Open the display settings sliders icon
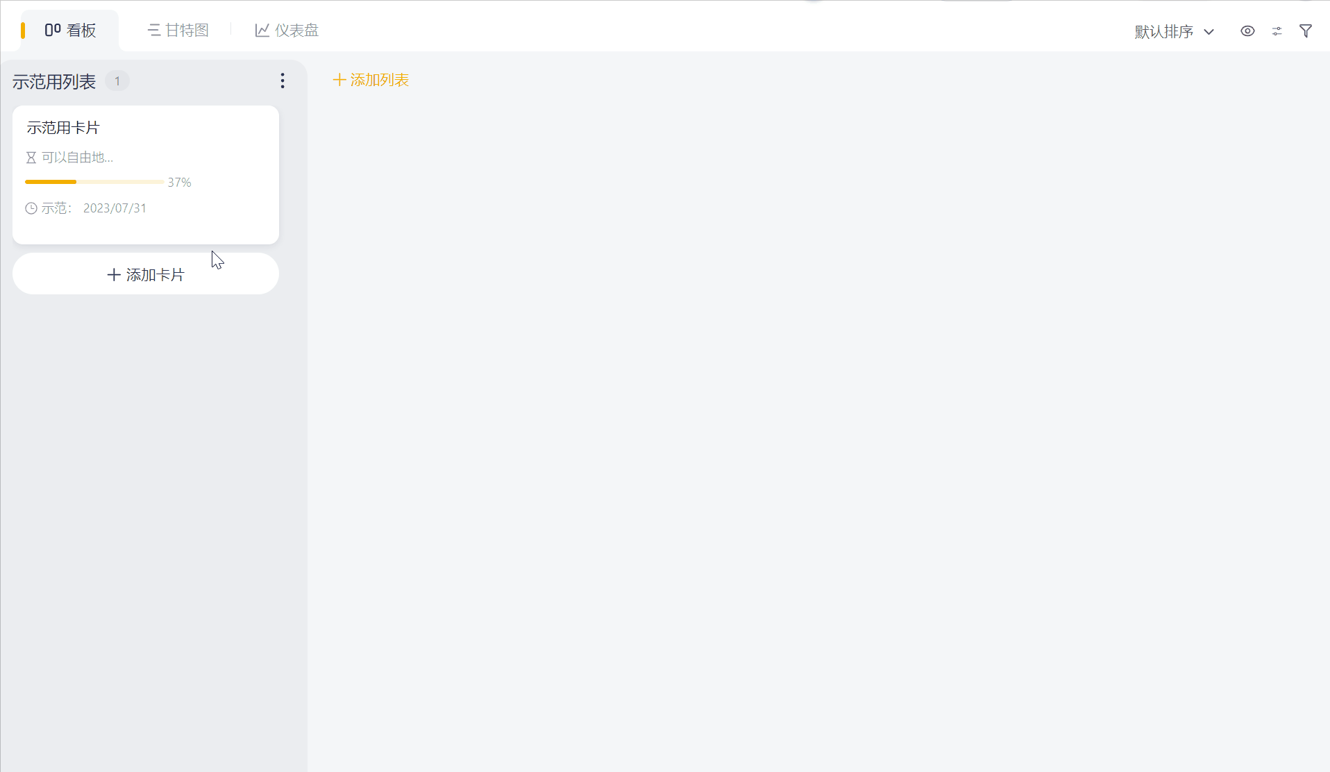 [1277, 31]
